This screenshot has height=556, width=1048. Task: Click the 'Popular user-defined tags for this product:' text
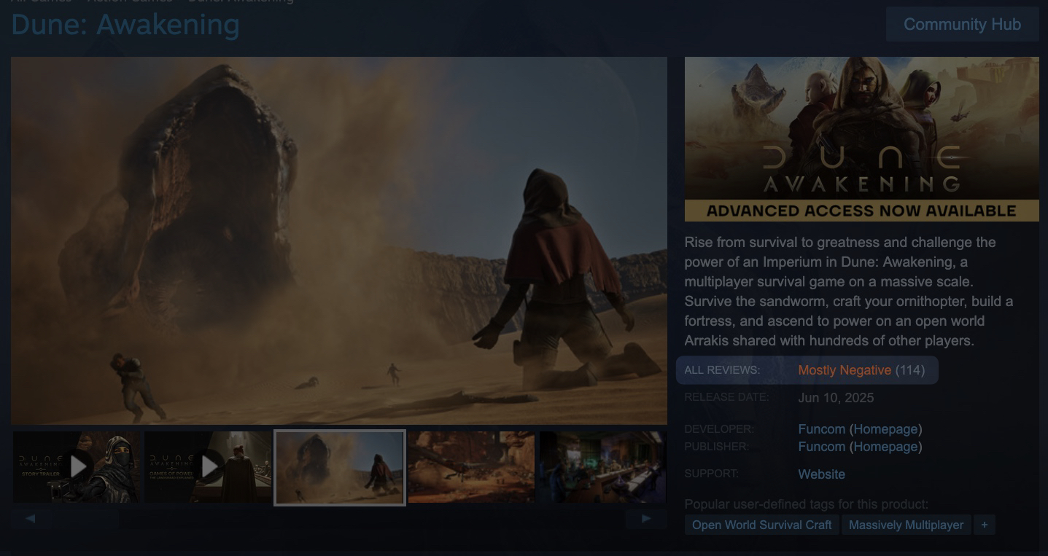(x=807, y=504)
